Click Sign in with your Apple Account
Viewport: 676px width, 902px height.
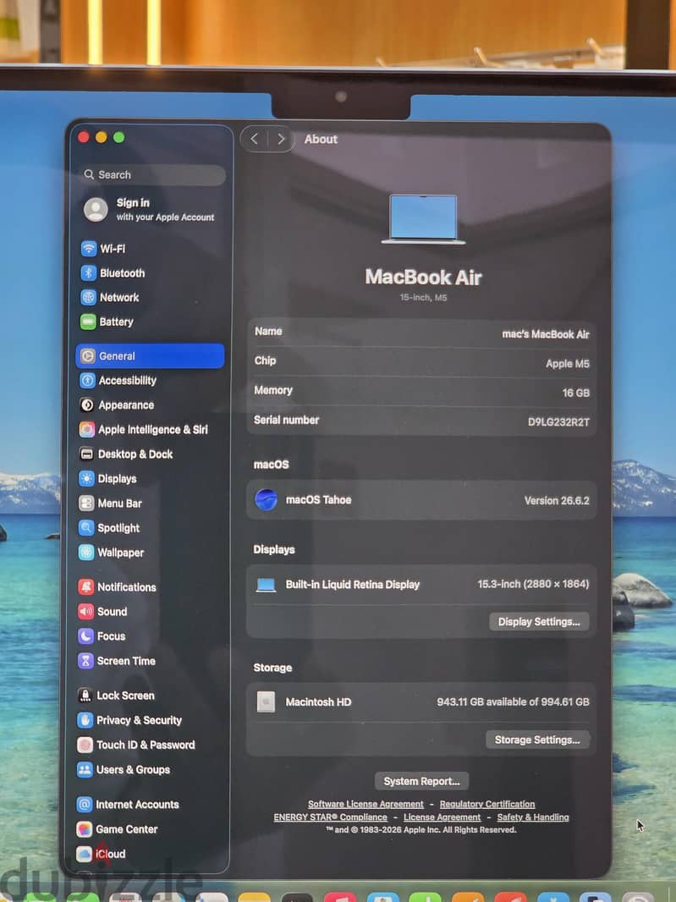(150, 209)
